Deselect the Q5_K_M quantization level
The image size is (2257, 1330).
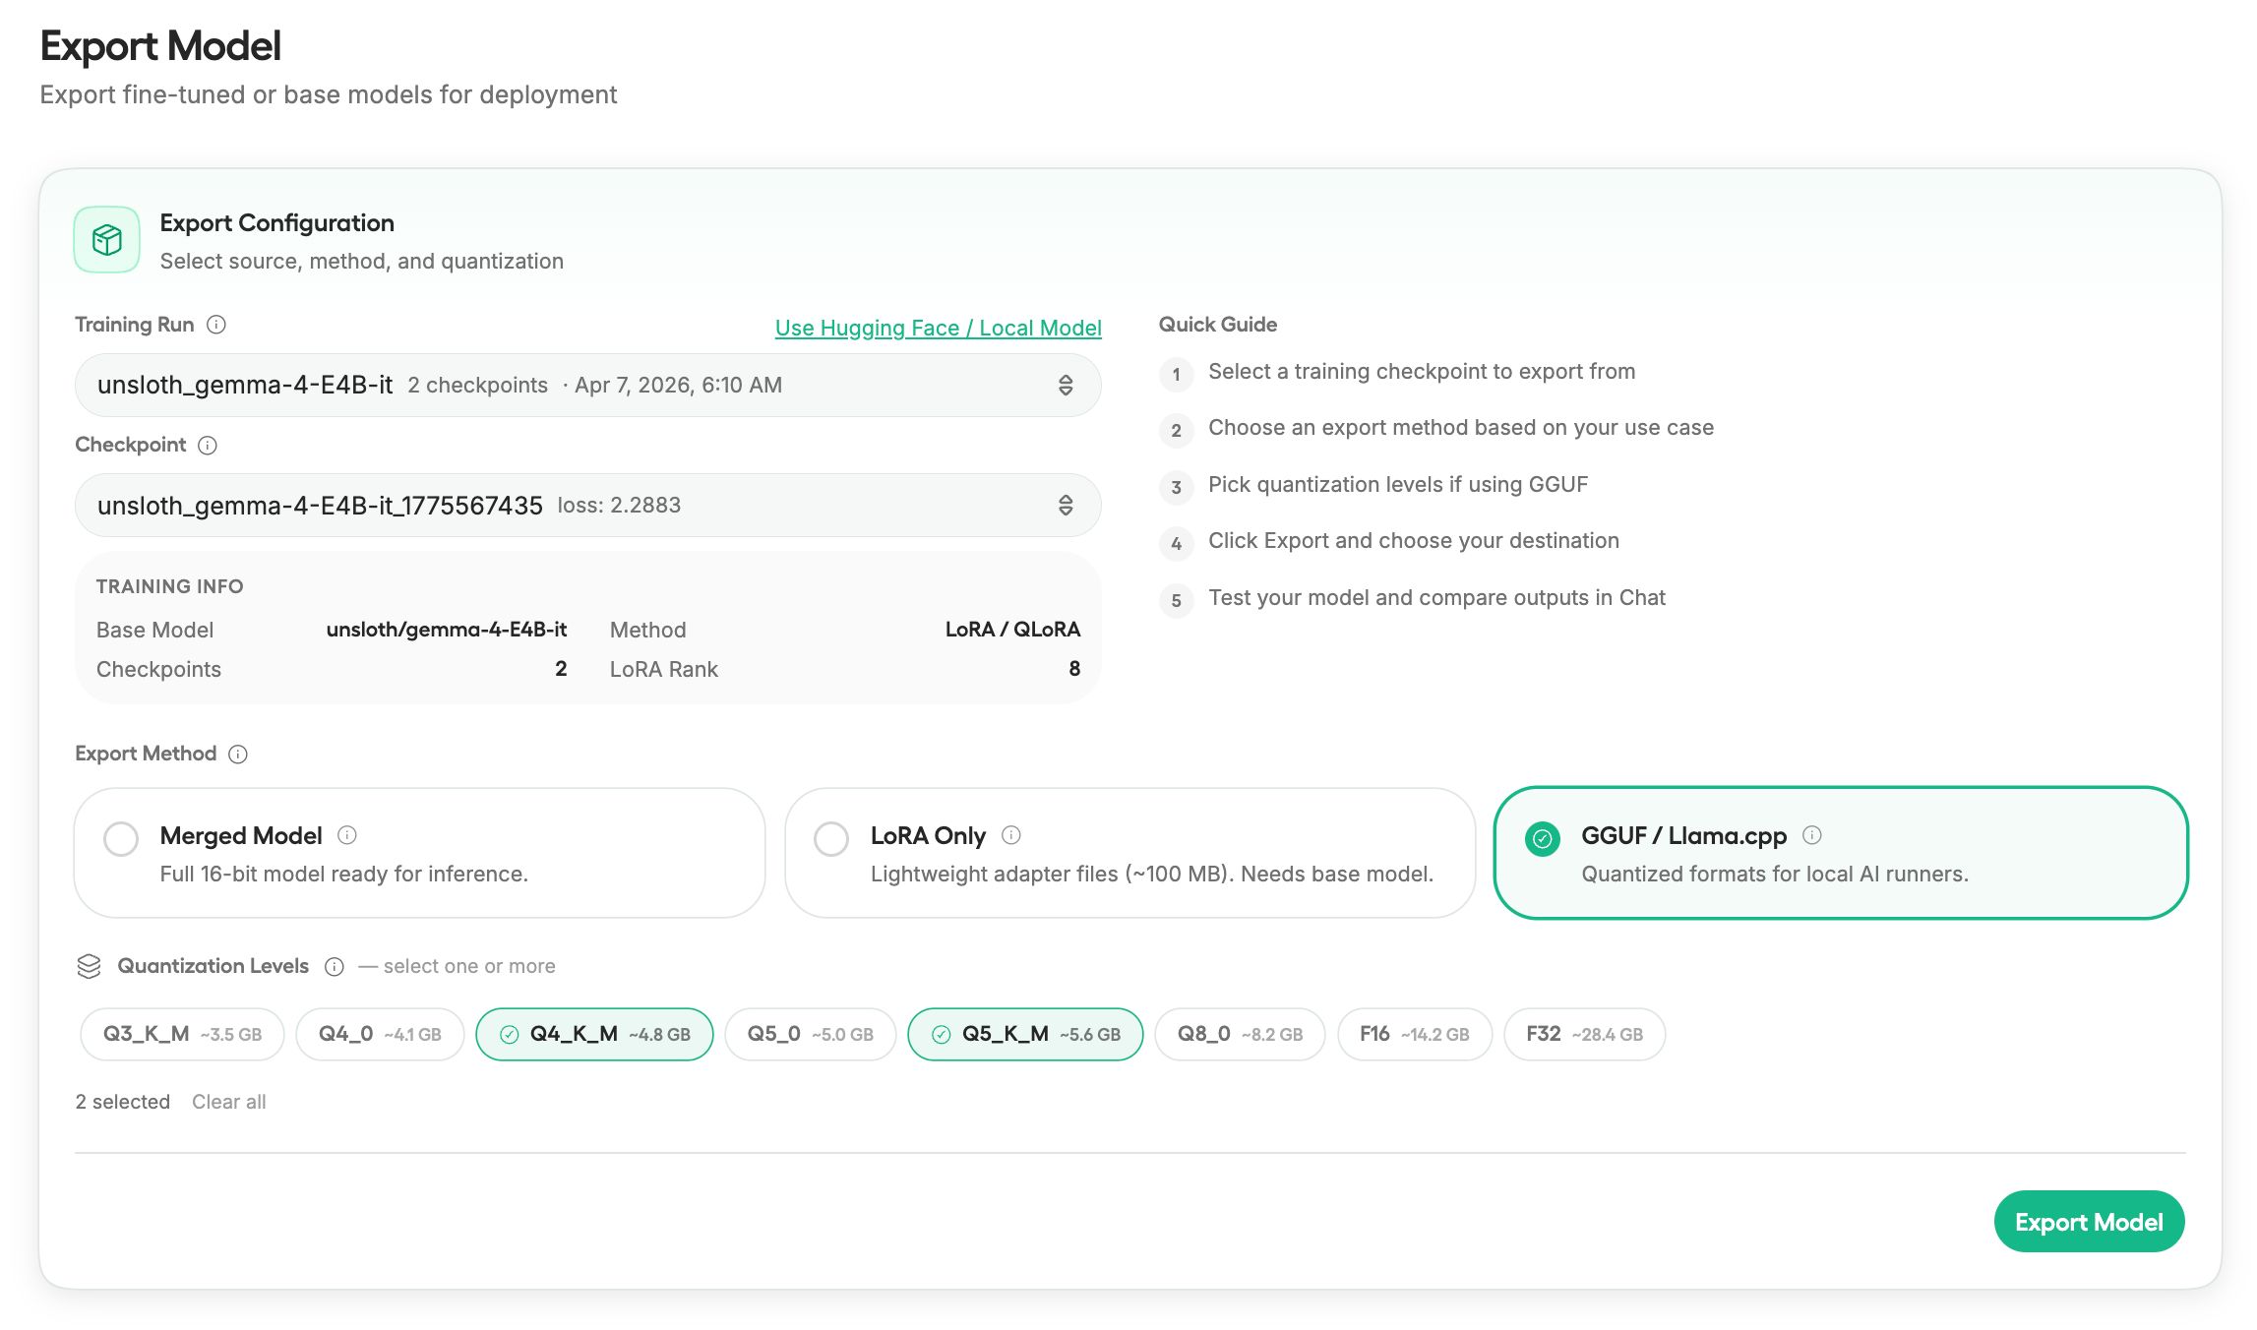1025,1035
